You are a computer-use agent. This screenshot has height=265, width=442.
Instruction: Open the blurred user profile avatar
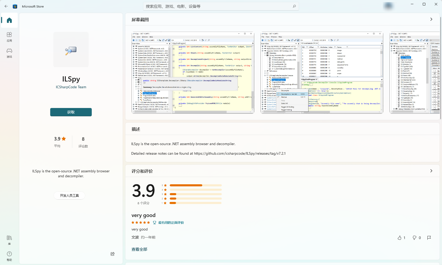coord(388,6)
